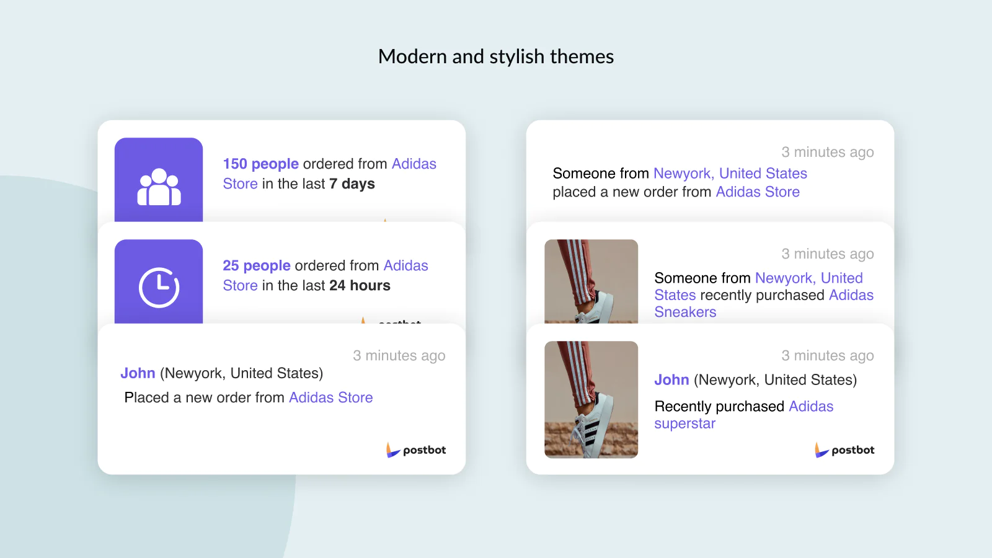
Task: Click 'Placed a new order from' text
Action: click(205, 397)
